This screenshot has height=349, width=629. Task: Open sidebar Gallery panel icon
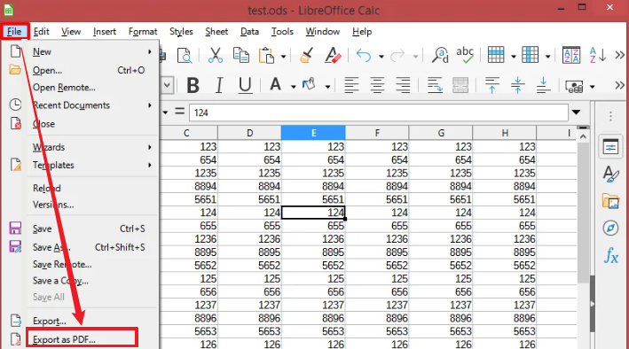[610, 201]
